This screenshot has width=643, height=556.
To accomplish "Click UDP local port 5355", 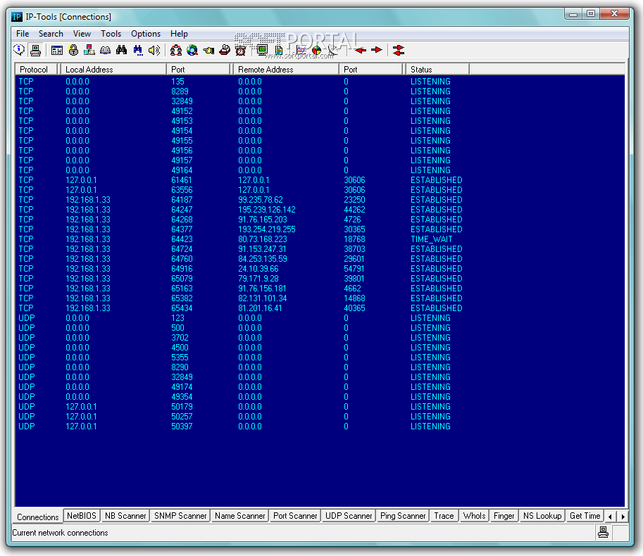I will 180,358.
